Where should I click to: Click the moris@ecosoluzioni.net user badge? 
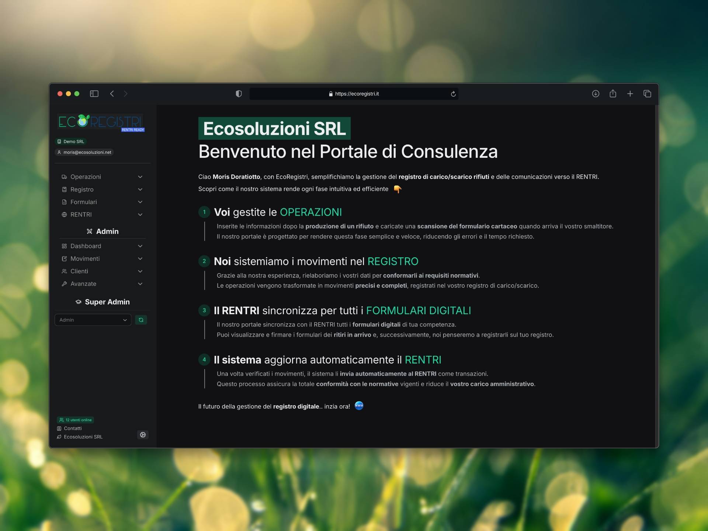[x=84, y=152]
